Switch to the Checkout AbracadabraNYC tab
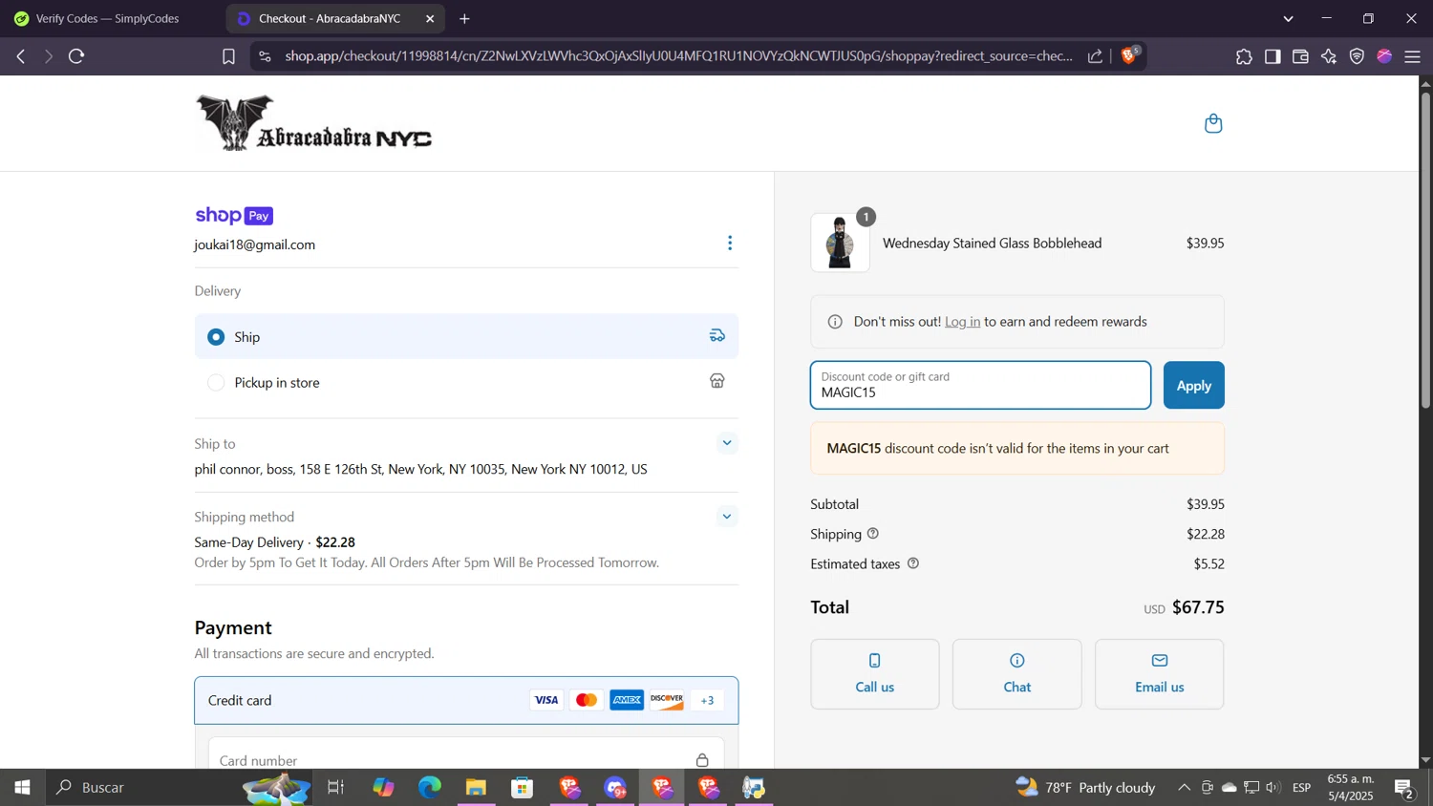Viewport: 1433px width, 806px height. click(x=330, y=18)
